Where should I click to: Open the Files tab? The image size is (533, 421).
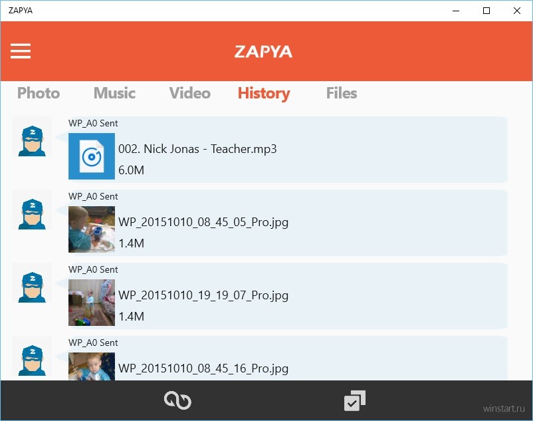coord(342,93)
